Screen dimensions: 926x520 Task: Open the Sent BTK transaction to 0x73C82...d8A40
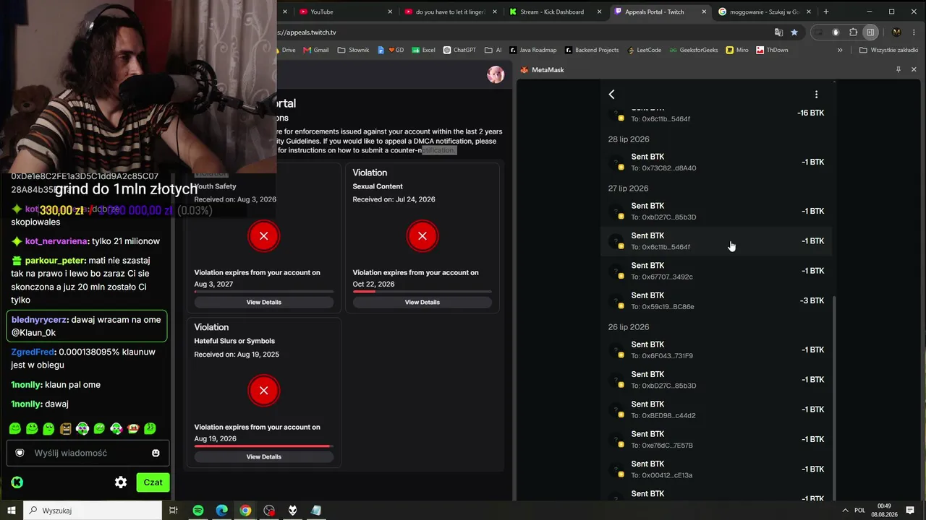tap(716, 162)
